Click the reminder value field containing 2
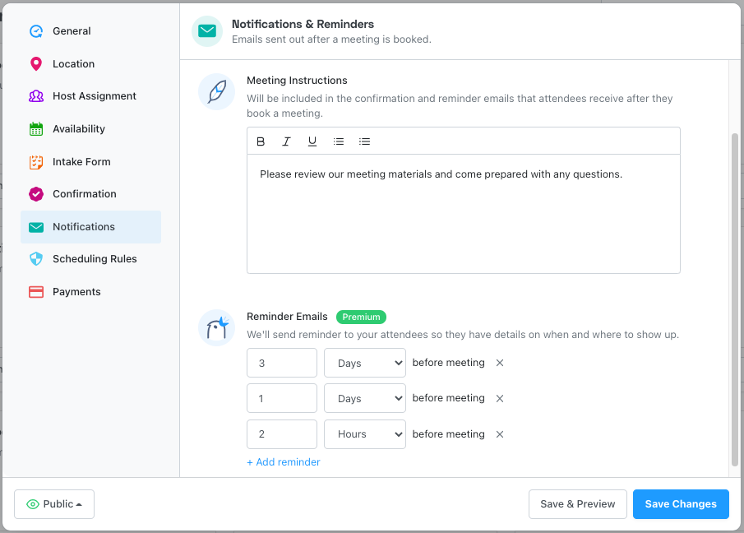This screenshot has width=744, height=533. tap(282, 434)
